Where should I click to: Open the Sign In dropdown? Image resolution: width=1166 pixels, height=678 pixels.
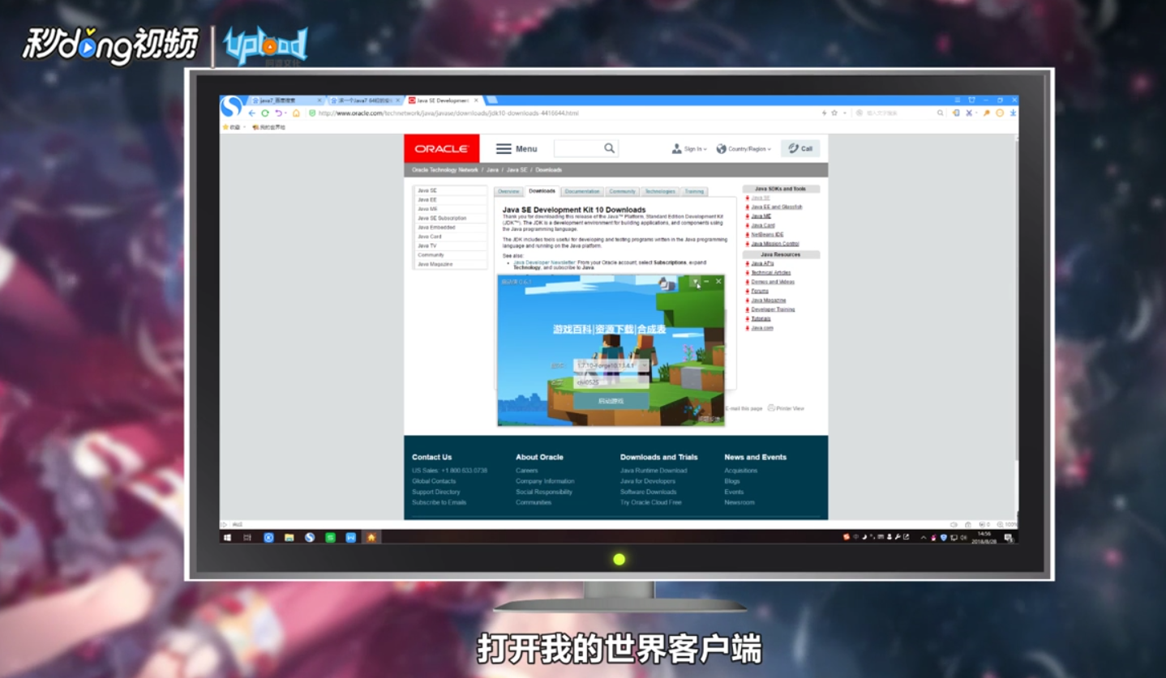689,149
